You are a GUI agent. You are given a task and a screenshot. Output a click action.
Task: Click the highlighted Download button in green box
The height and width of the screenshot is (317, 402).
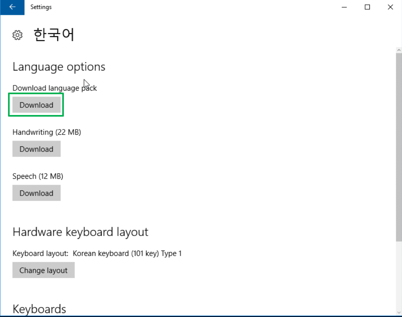(36, 105)
